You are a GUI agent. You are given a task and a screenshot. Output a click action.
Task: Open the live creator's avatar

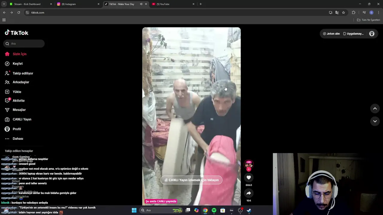(249, 165)
